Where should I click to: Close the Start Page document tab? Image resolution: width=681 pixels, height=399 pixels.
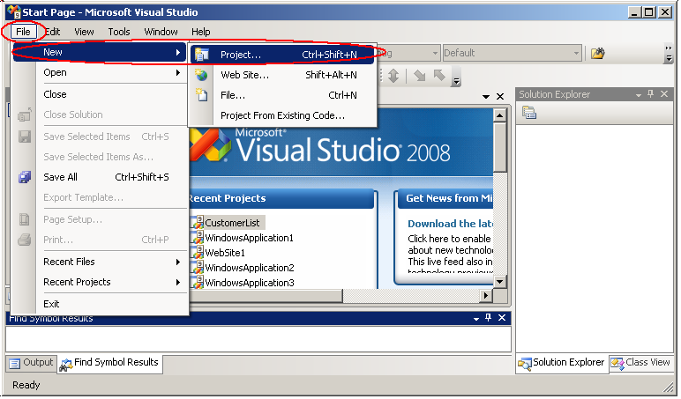500,96
